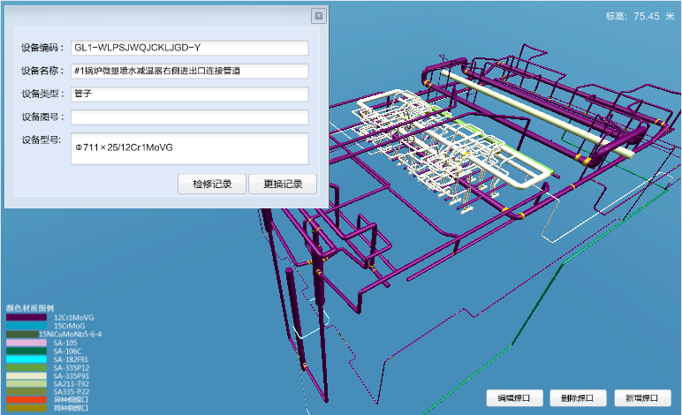
Task: Click the 编辑焊口 button
Action: 514,398
